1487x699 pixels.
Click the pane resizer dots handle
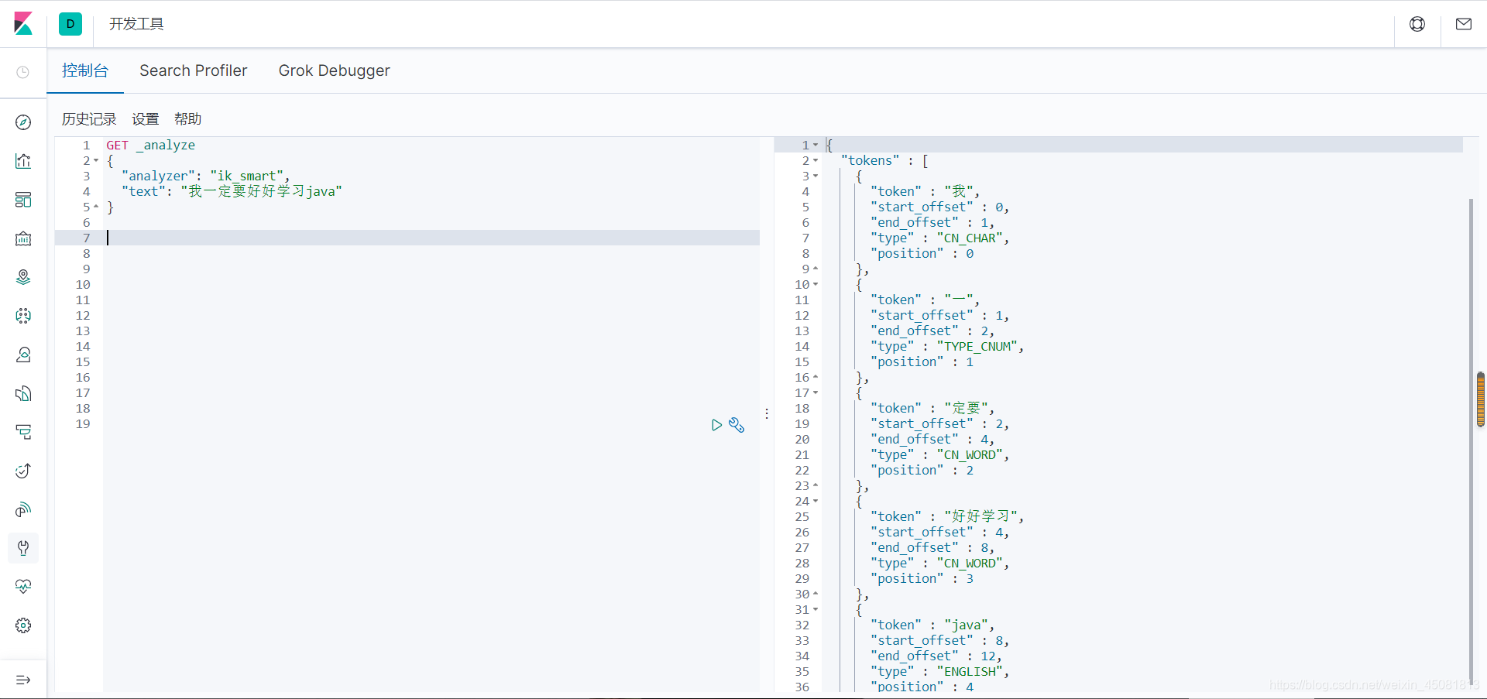point(767,414)
